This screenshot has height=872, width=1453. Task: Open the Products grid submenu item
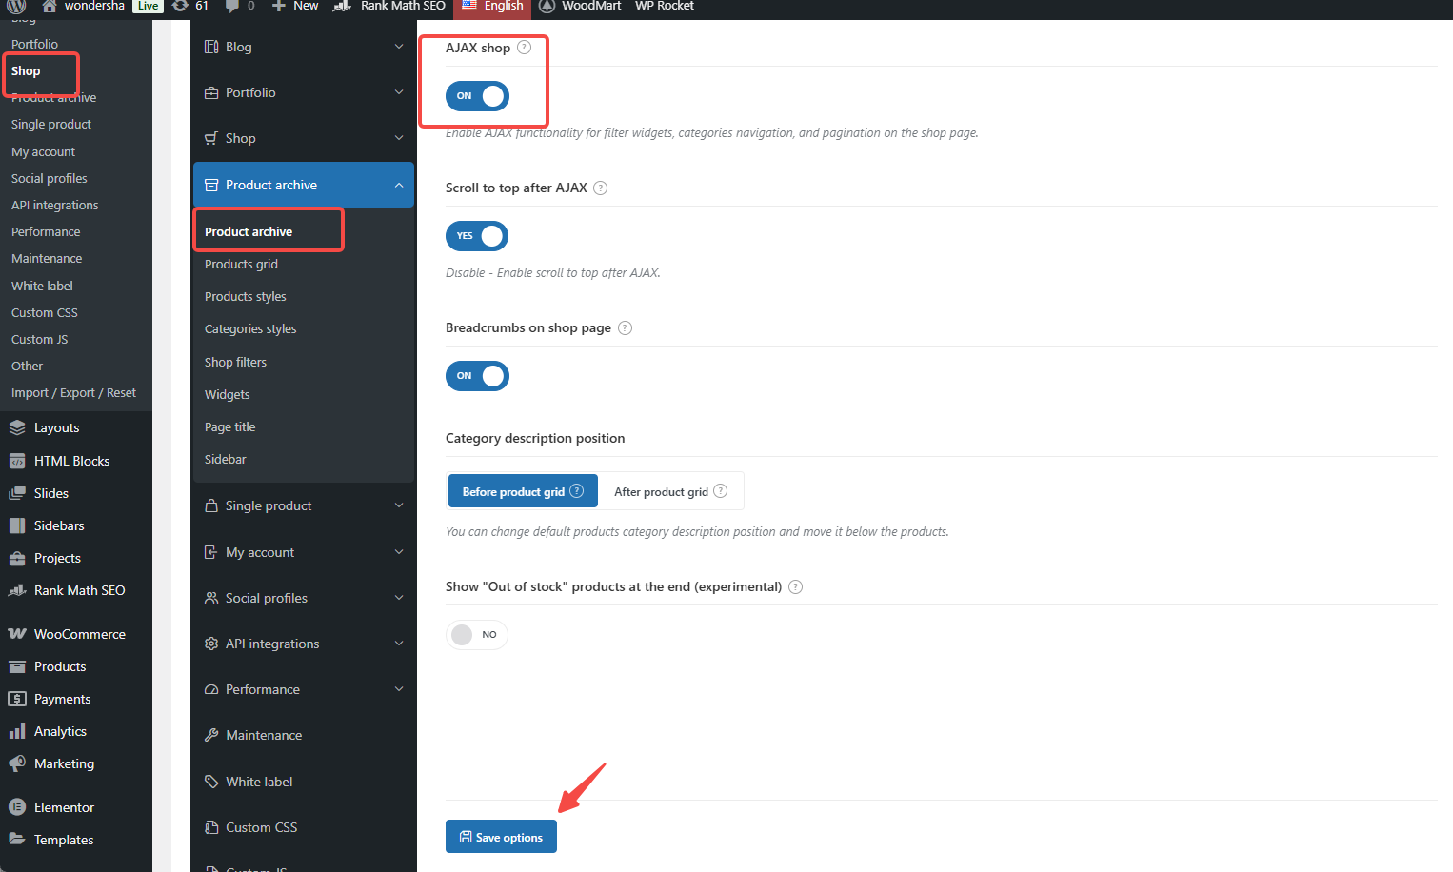[x=241, y=265]
